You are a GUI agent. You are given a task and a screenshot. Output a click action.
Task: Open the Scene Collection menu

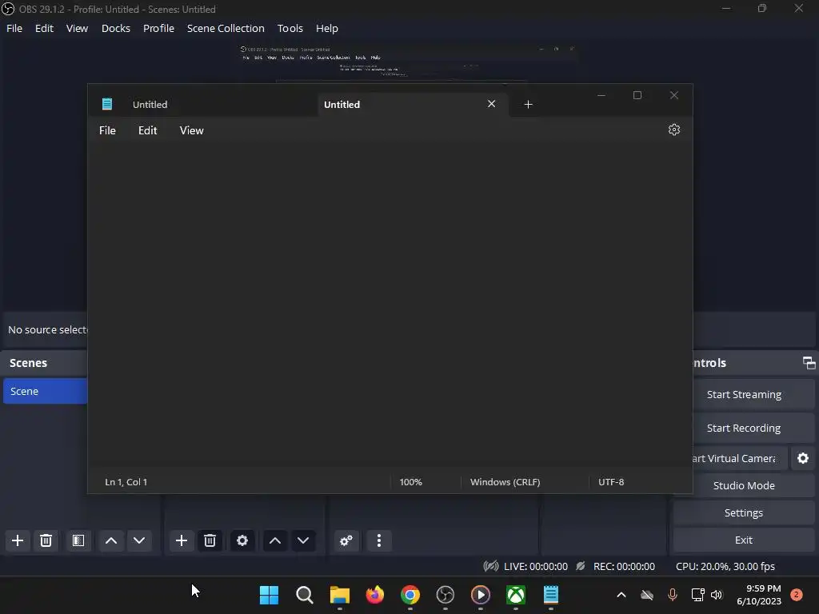[x=226, y=28]
